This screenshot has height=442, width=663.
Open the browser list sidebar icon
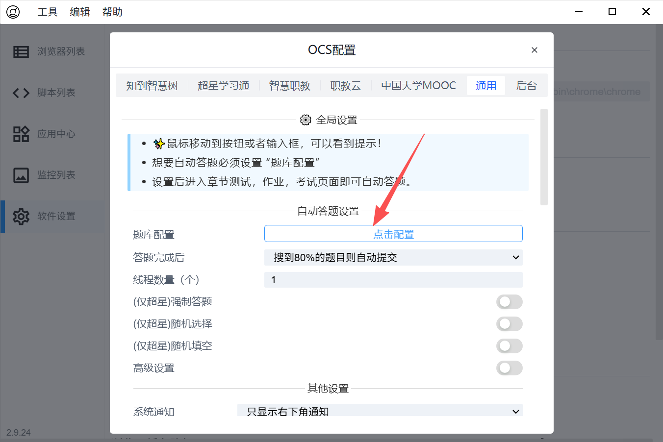(x=21, y=51)
